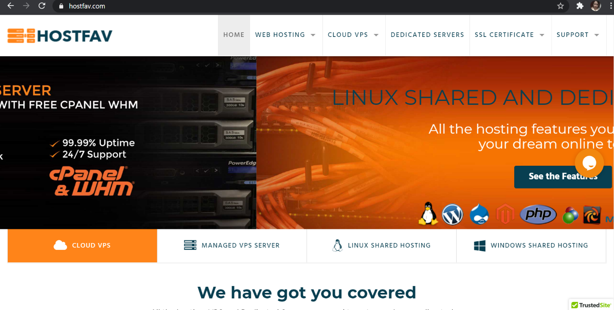Click the HOSTFAV logo
614x310 pixels.
pyautogui.click(x=60, y=36)
